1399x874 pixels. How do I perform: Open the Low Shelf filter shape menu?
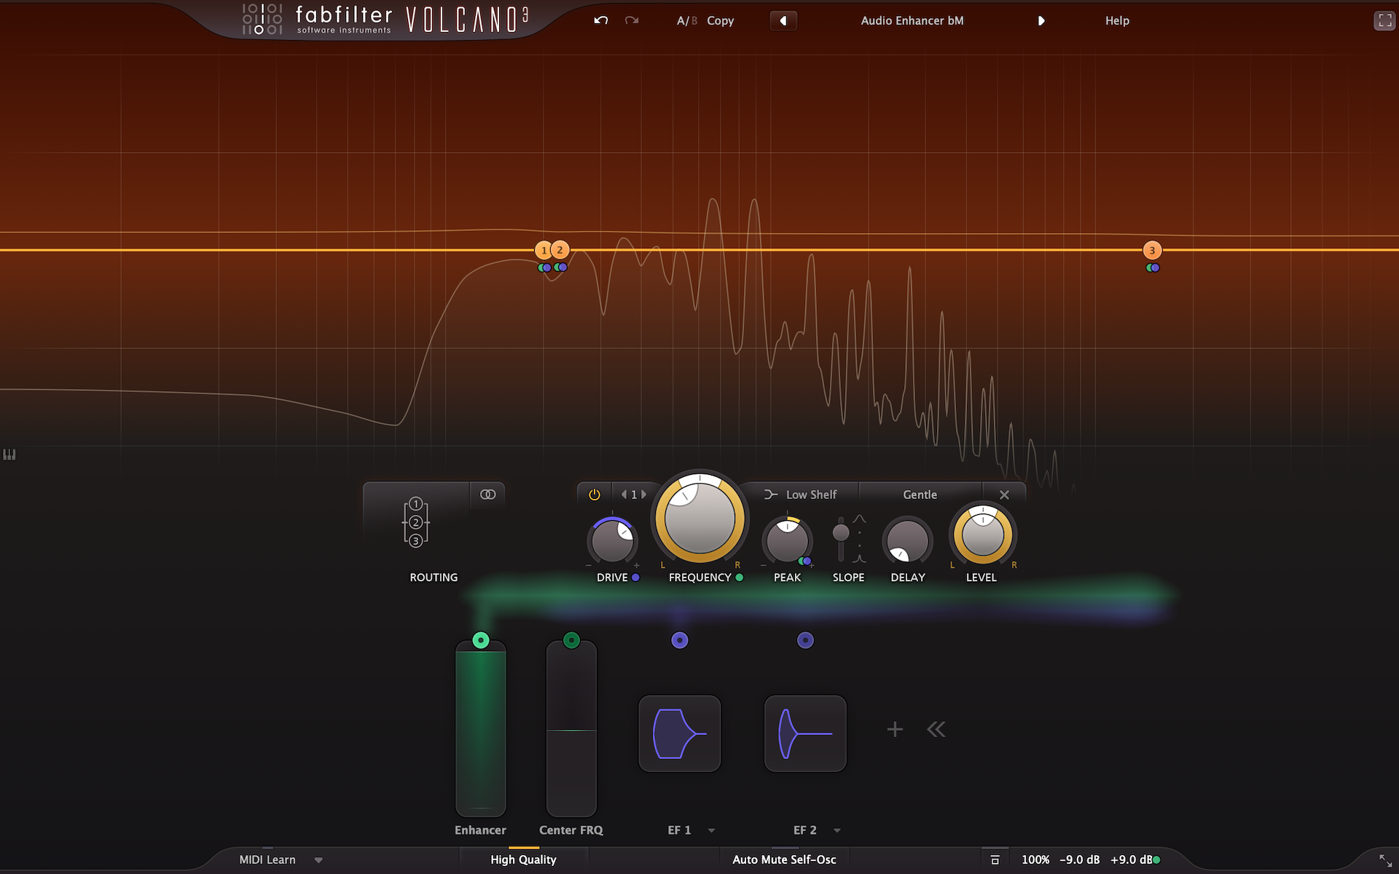(801, 495)
